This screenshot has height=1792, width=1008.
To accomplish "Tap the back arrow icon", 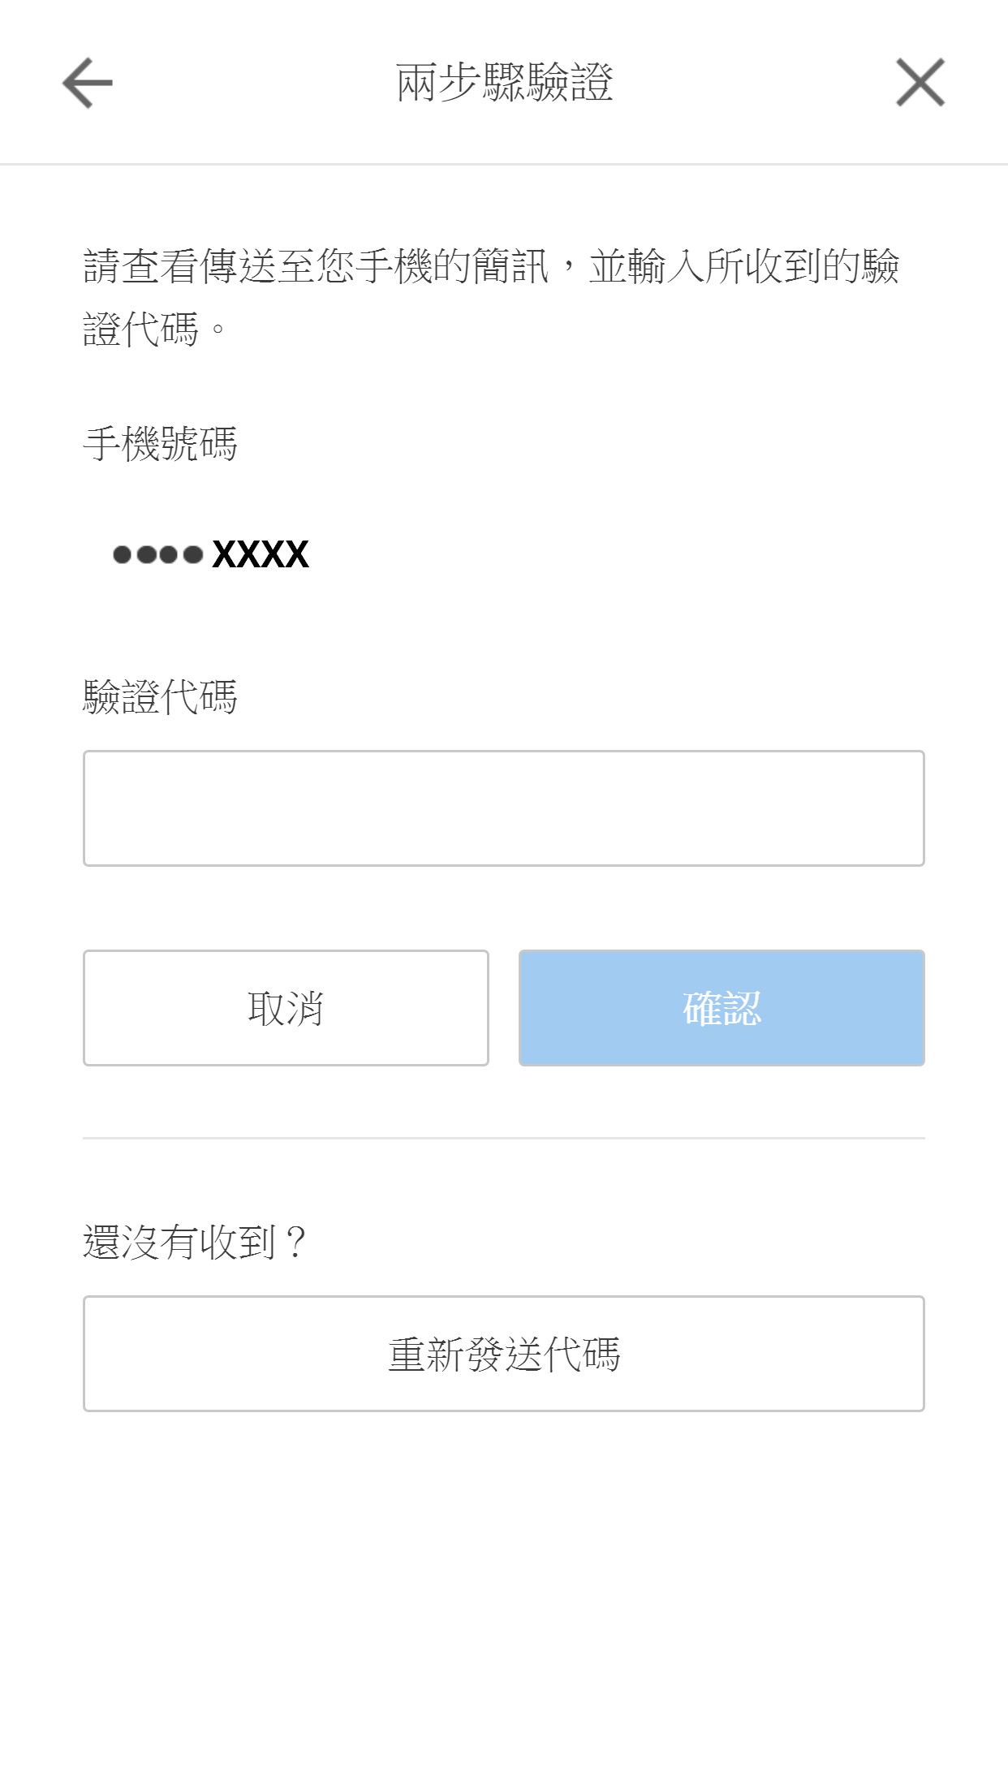I will (88, 83).
